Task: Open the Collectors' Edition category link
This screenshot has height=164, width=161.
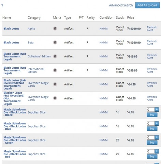Action: pos(39,56)
